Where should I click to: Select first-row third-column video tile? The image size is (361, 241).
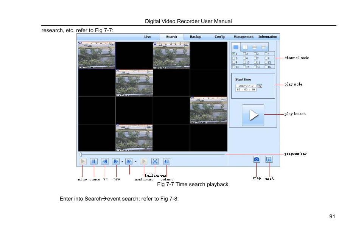[171, 55]
